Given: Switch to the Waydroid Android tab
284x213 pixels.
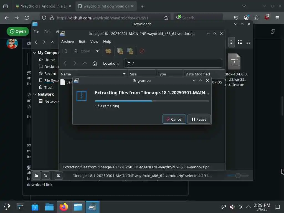Looking at the screenshot, I should pos(44,6).
